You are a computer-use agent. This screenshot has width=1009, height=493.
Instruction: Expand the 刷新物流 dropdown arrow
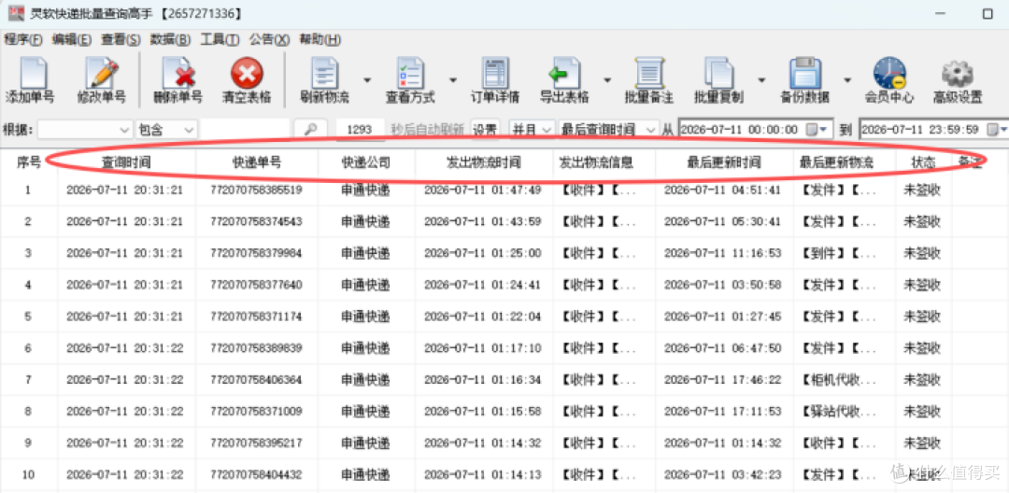pyautogui.click(x=367, y=80)
